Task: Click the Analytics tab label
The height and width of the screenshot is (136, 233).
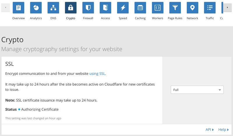Action: click(36, 18)
